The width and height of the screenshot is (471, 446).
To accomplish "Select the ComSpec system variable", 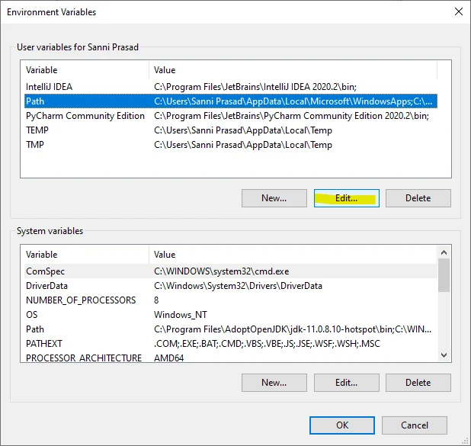I will pos(231,271).
